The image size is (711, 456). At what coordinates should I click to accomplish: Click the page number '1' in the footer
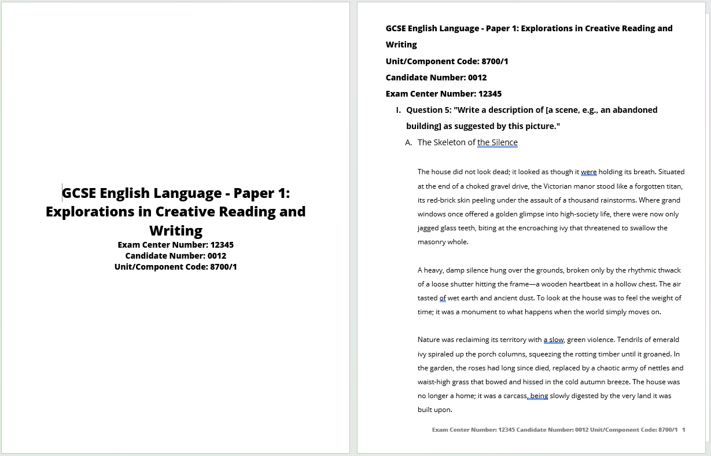(x=683, y=430)
